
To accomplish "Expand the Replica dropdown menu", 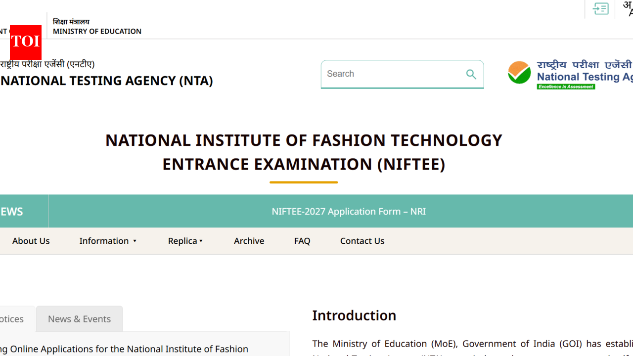I will [185, 241].
